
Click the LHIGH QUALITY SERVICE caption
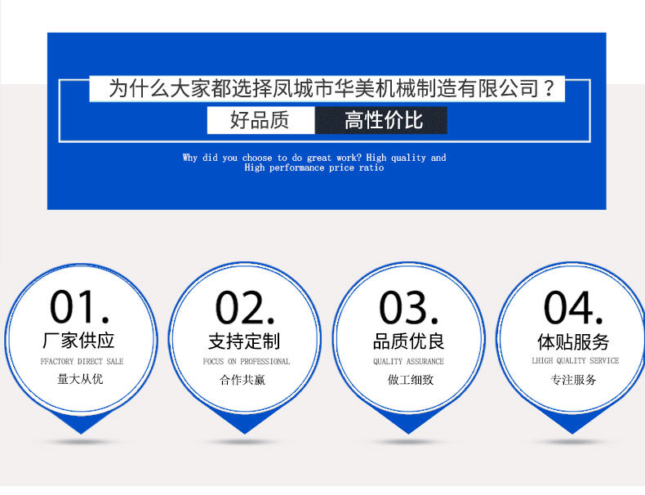(x=575, y=360)
